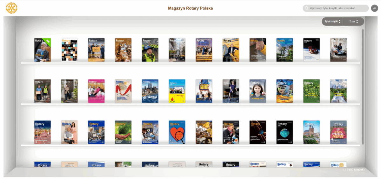Open the issue with pink cover

[96, 91]
